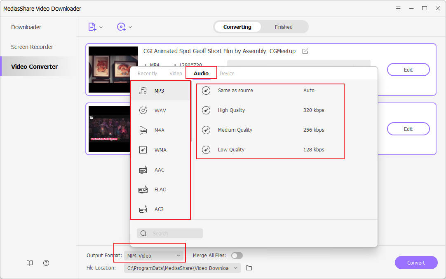Click the Low Quality preset icon
Image resolution: width=446 pixels, height=279 pixels.
(206, 149)
